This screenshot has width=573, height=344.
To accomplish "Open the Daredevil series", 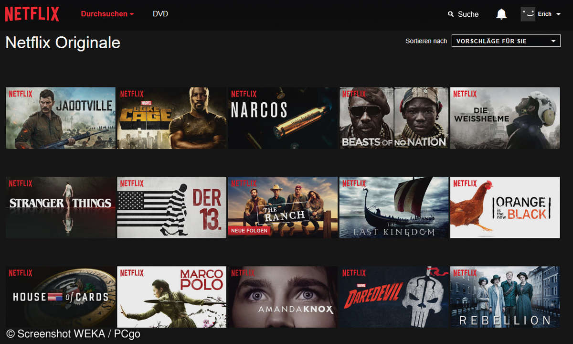I will point(394,297).
